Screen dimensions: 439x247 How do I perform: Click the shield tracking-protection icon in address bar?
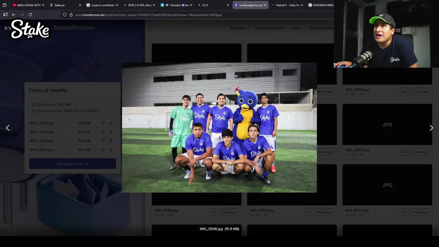click(x=64, y=15)
